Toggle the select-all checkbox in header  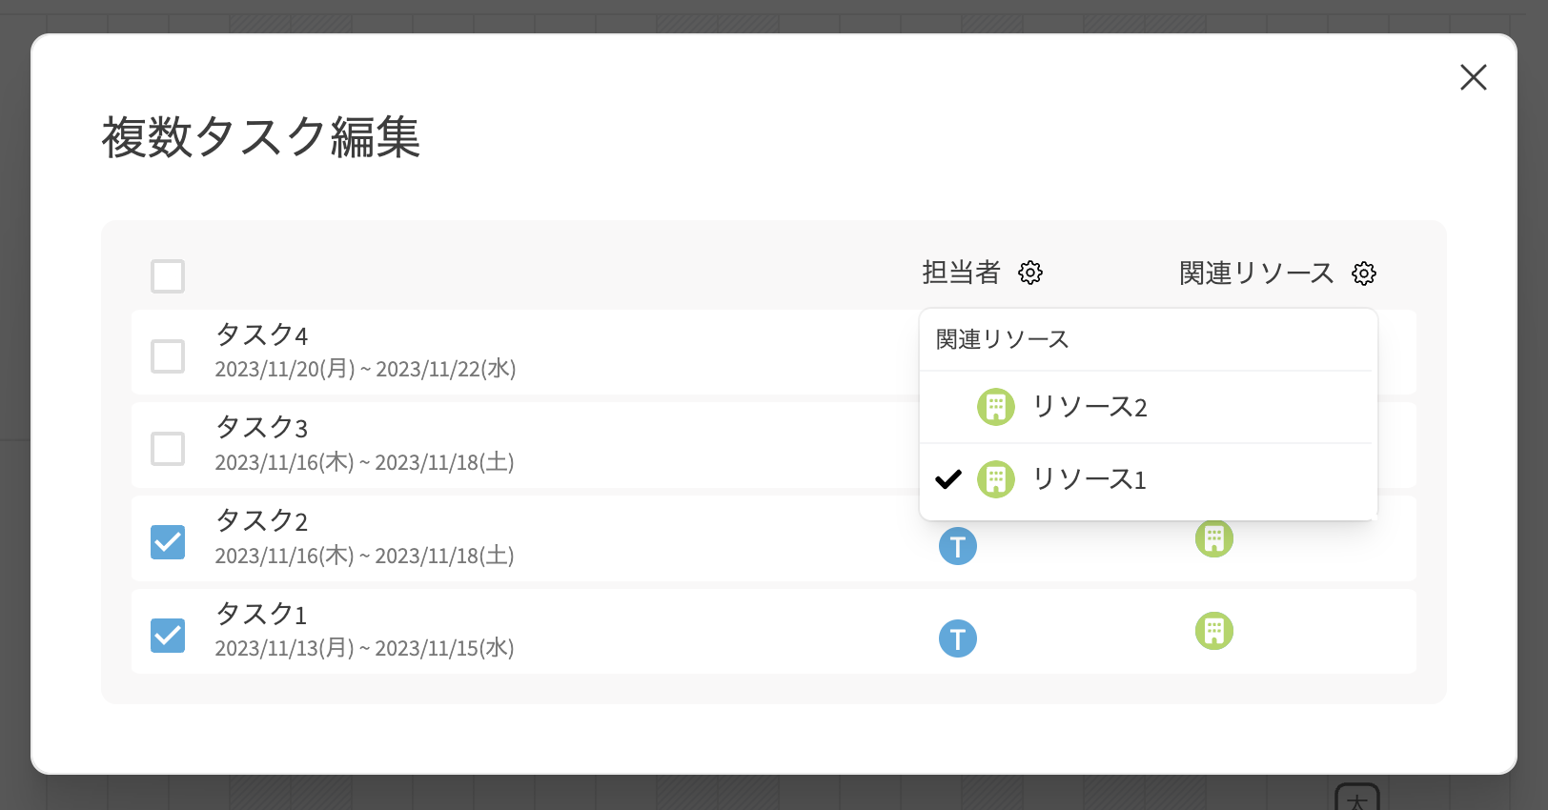pos(168,276)
